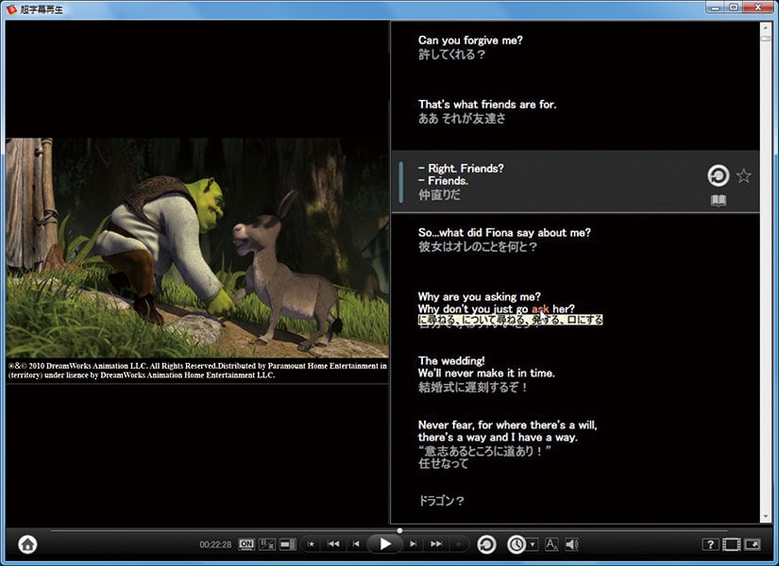Image resolution: width=779 pixels, height=566 pixels.
Task: Skip to the next subtitle line
Action: [x=413, y=544]
